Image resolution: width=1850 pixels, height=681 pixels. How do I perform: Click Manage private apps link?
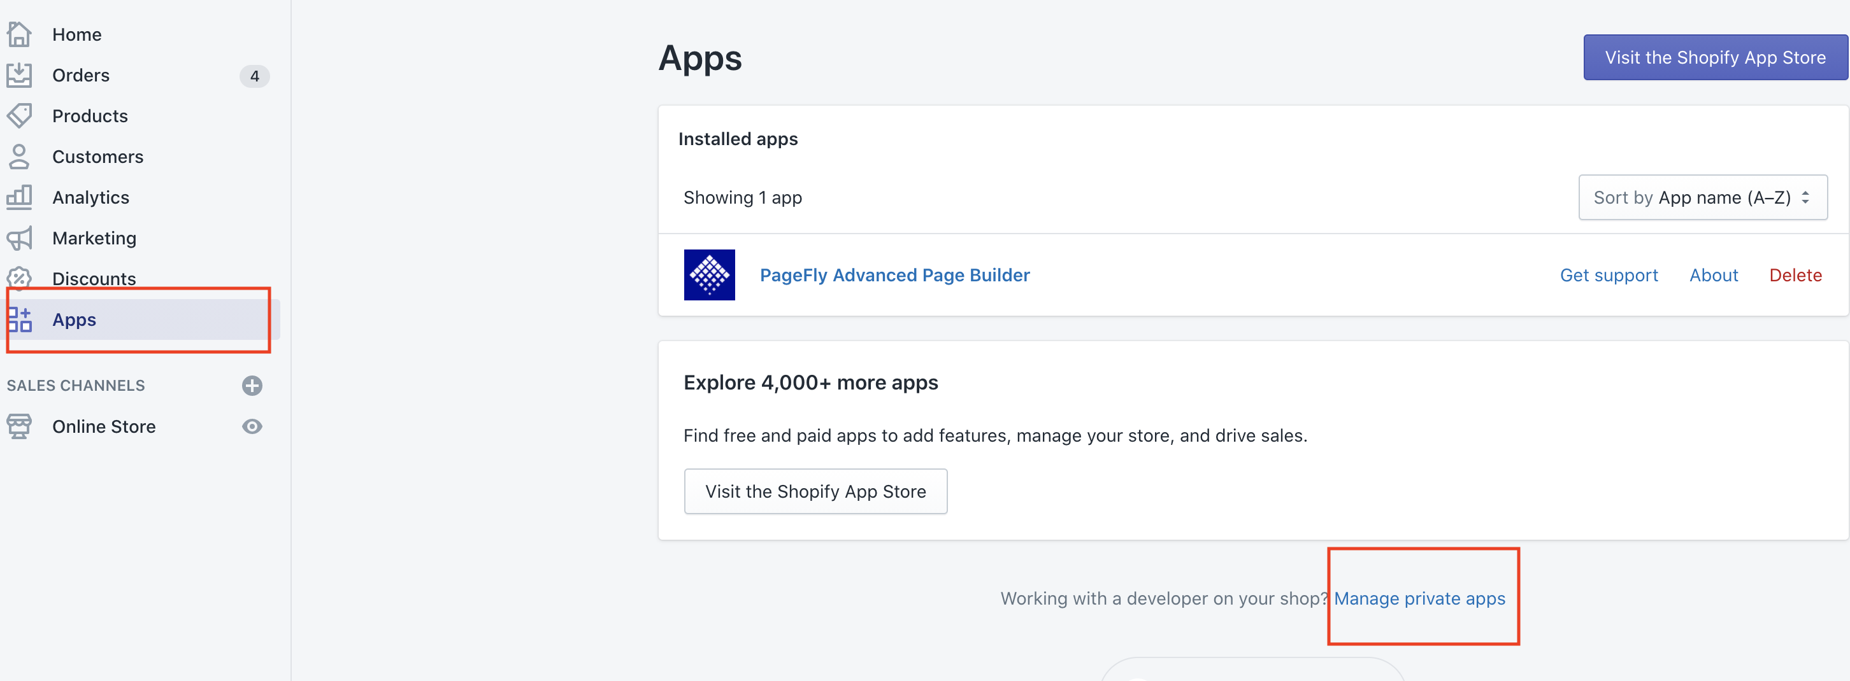(1419, 598)
